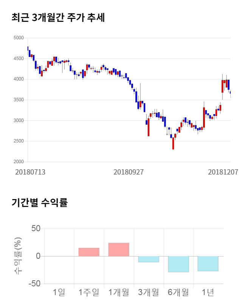Select the 1주일 red return bar
The height and width of the screenshot is (306, 242).
point(89,252)
